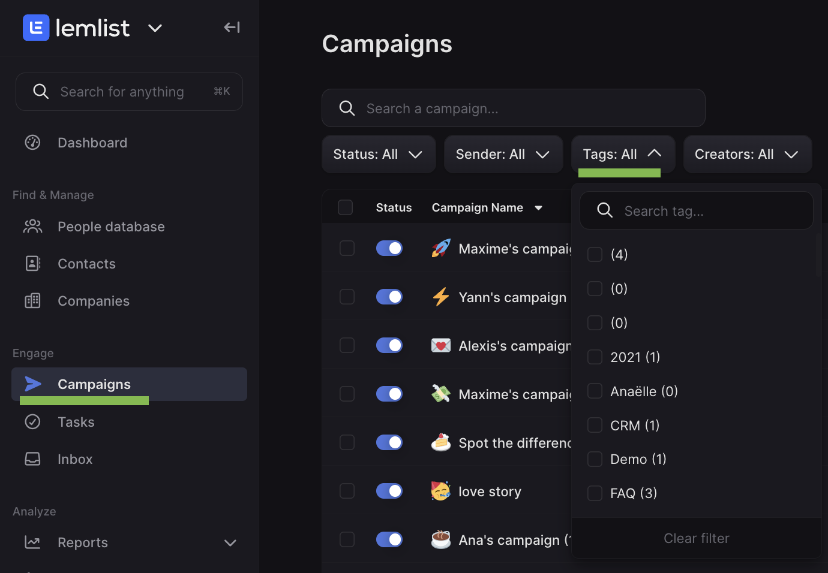Check the FAQ (3) tag checkbox

pyautogui.click(x=595, y=493)
